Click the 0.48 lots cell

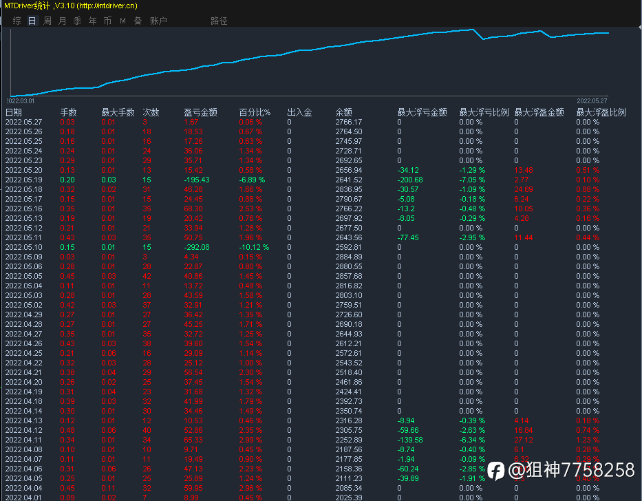[x=67, y=431]
